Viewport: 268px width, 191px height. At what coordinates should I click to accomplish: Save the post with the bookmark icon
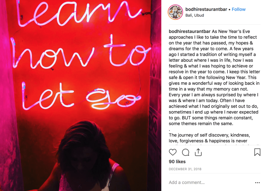coord(257,152)
